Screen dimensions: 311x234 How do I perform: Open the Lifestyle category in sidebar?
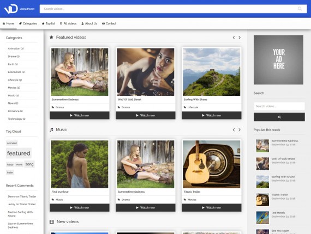pyautogui.click(x=15, y=80)
